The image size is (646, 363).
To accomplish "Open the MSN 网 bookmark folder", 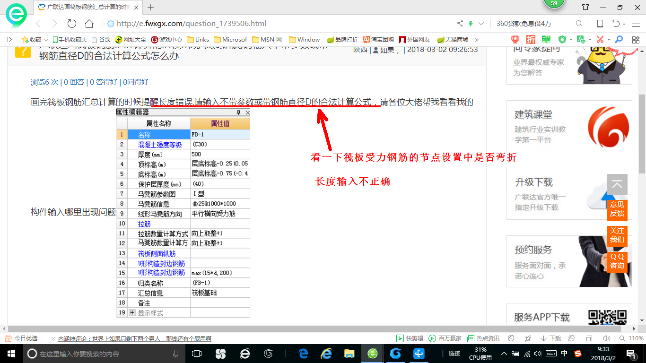I will pyautogui.click(x=267, y=40).
